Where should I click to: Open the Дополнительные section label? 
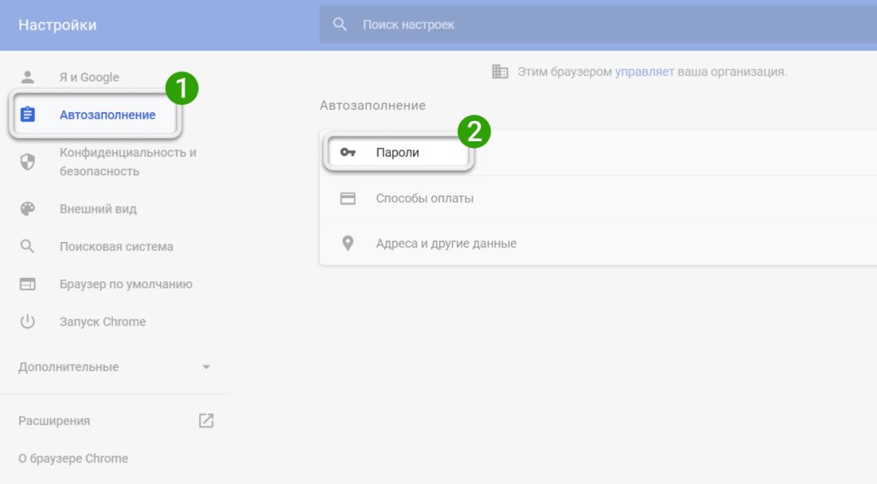tap(68, 367)
